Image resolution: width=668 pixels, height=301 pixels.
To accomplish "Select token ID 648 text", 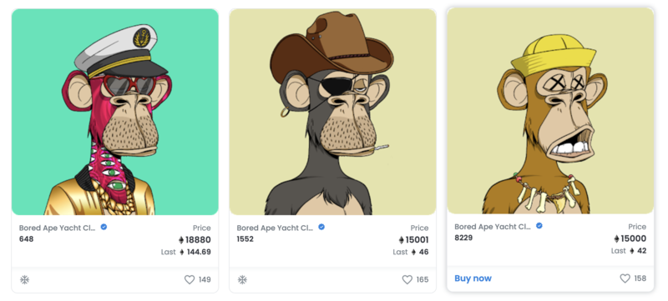I will [26, 239].
